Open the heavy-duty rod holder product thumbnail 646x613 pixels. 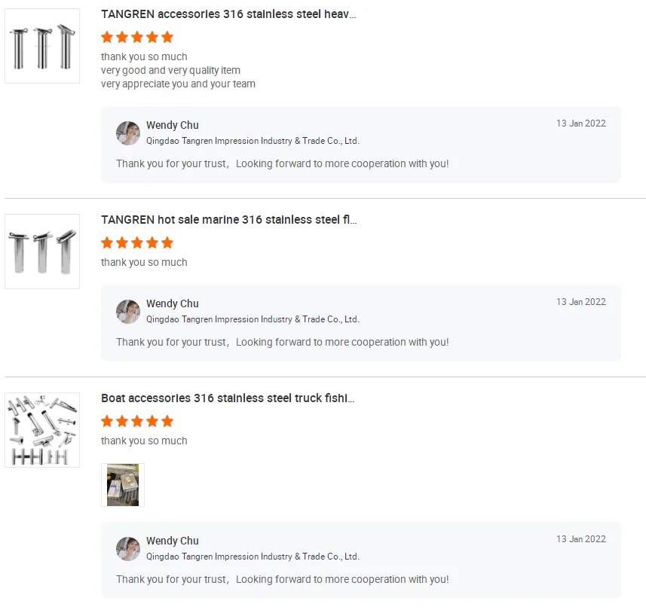tap(42, 46)
